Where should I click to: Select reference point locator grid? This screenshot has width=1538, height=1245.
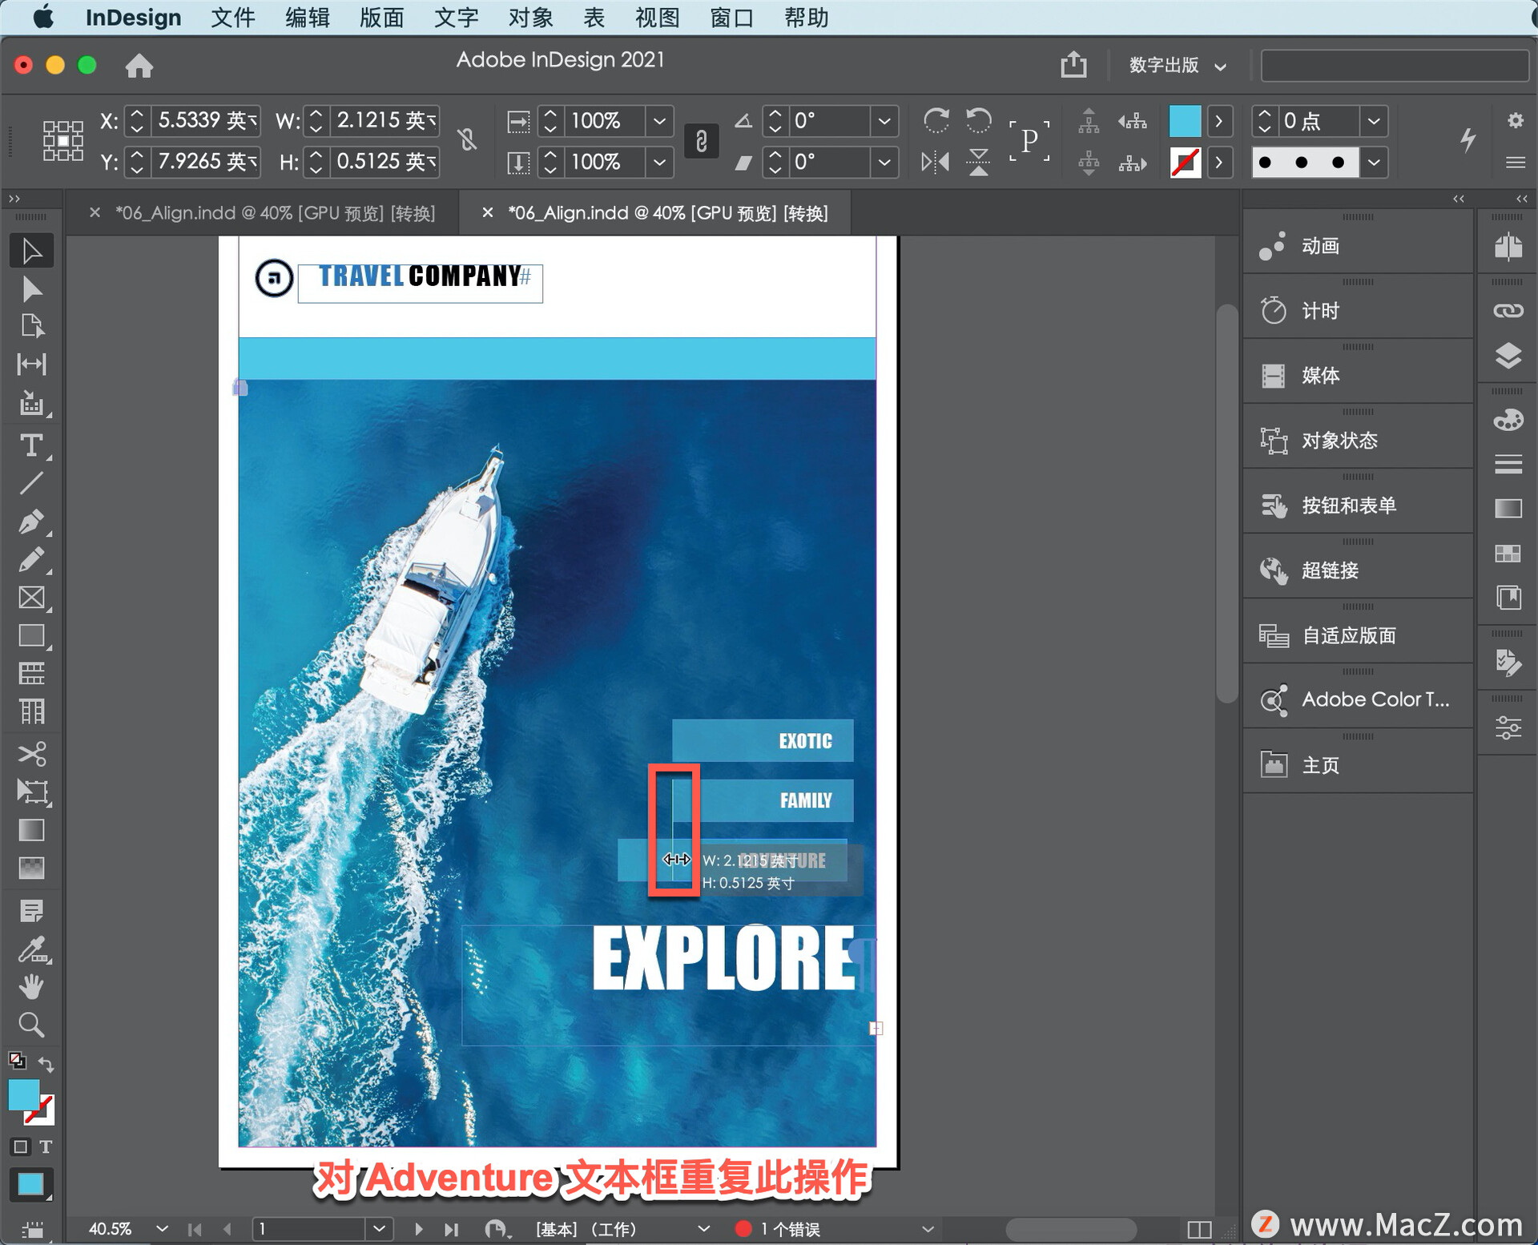point(63,141)
